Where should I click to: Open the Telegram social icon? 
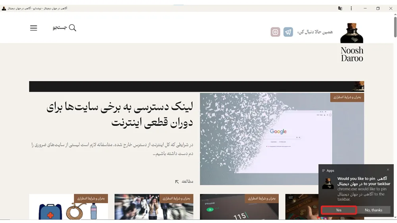click(x=288, y=32)
